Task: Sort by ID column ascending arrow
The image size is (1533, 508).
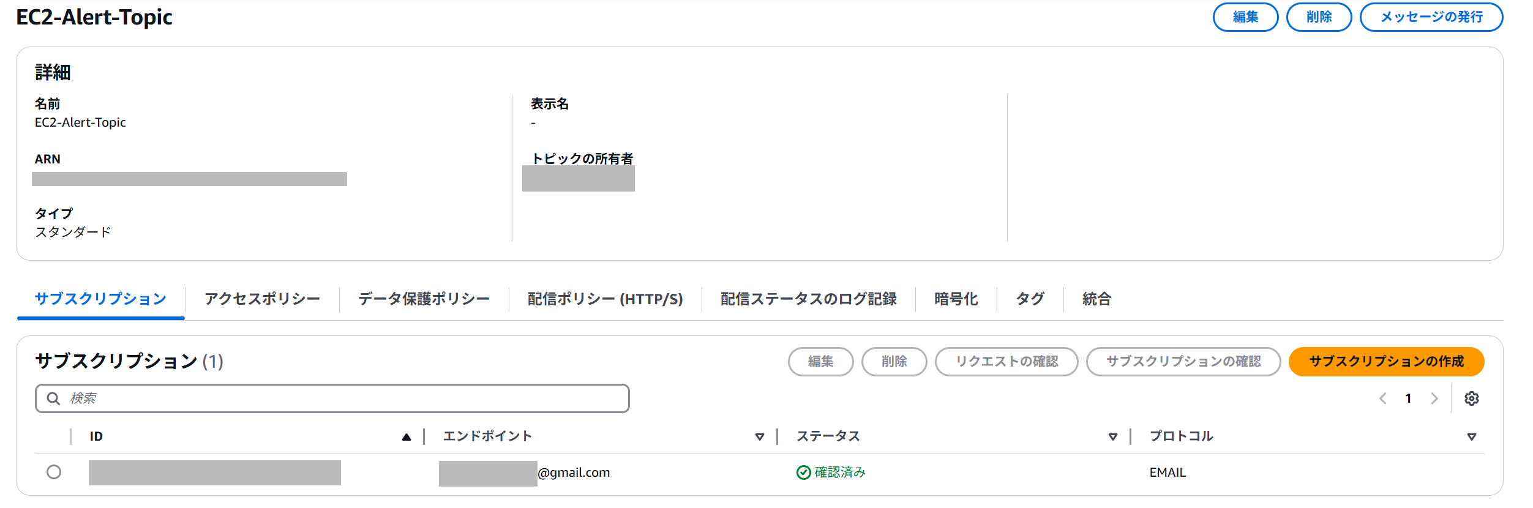Action: tap(406, 436)
